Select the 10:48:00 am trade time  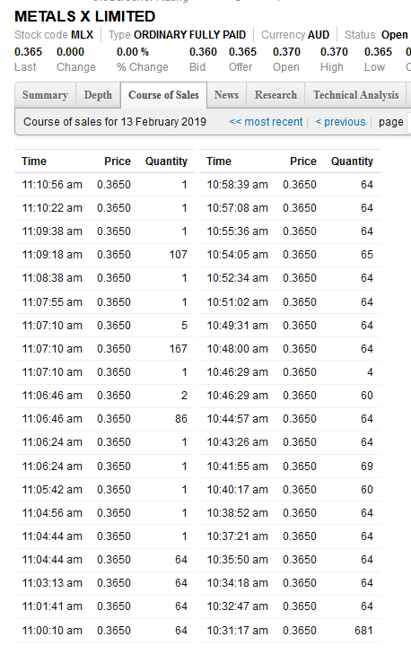coord(238,349)
